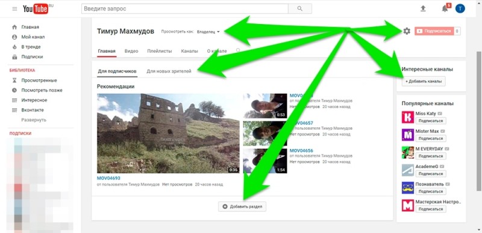Viewport: 482px width, 233px height.
Task: Open channel settings gear icon
Action: [407, 31]
